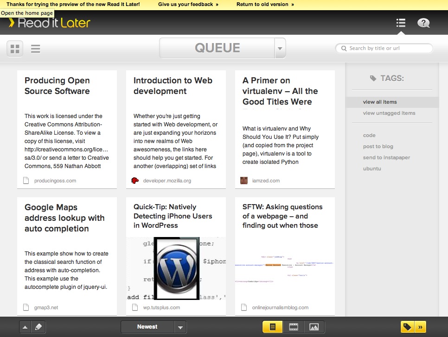This screenshot has width=448, height=337.
Task: Expand the QUEUE dropdown arrow
Action: (x=280, y=48)
